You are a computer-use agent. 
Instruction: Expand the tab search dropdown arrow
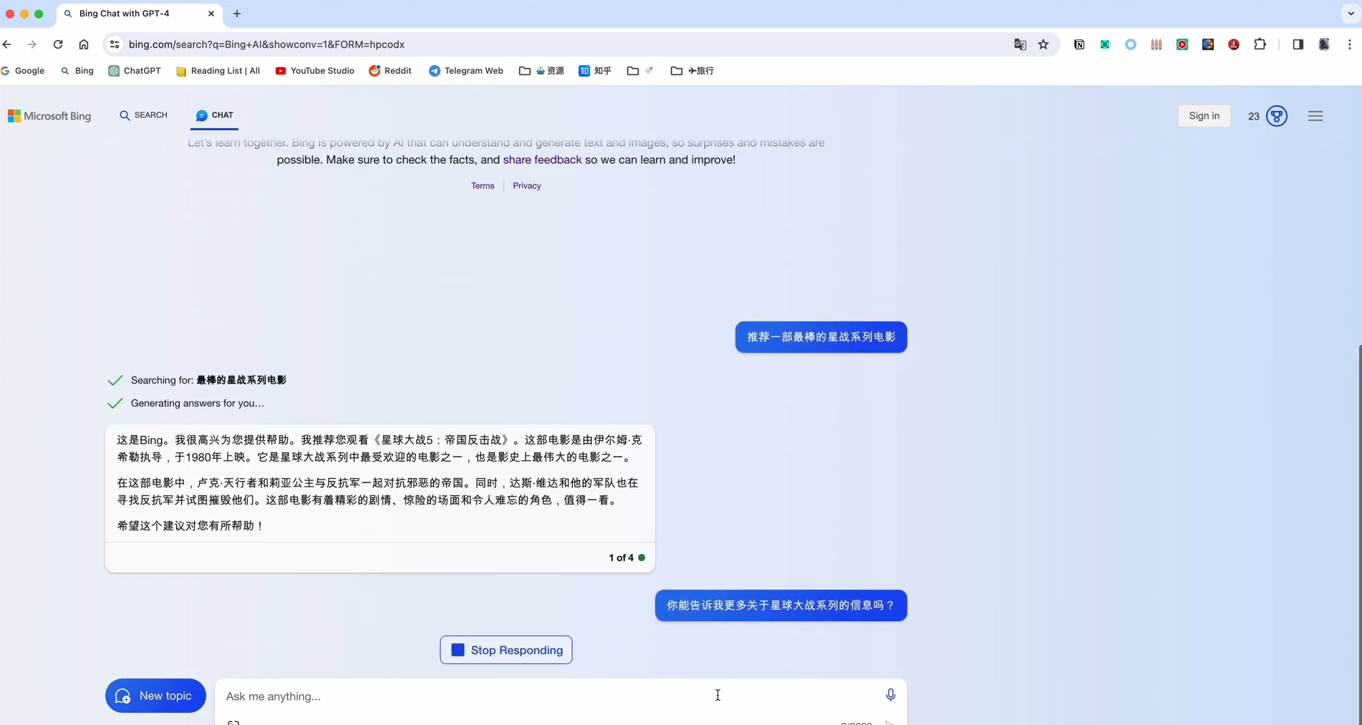(1351, 14)
